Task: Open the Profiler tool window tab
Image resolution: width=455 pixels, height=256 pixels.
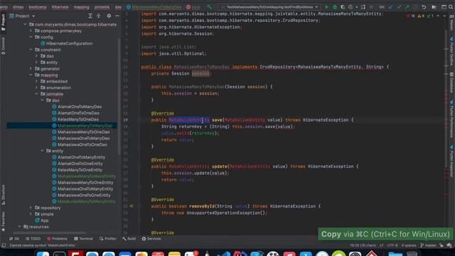Action: tap(107, 239)
